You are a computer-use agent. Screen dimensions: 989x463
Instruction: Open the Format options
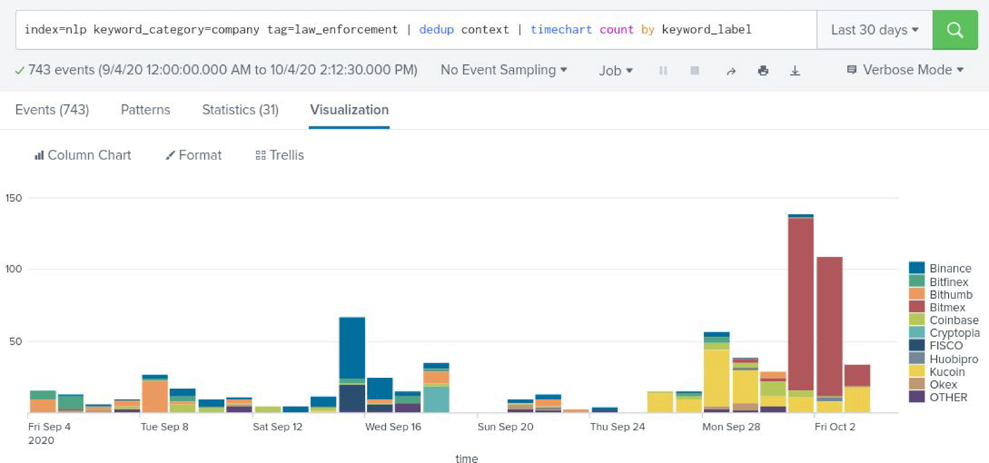tap(193, 155)
